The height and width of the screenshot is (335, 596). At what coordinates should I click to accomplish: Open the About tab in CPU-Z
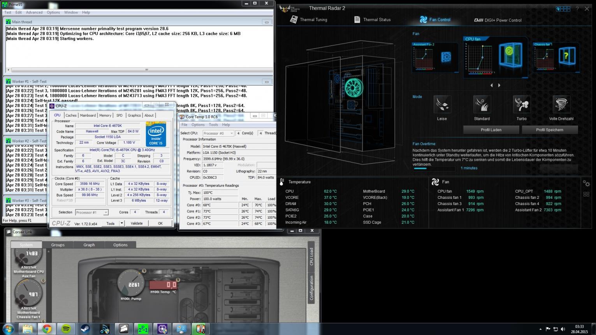(x=149, y=115)
